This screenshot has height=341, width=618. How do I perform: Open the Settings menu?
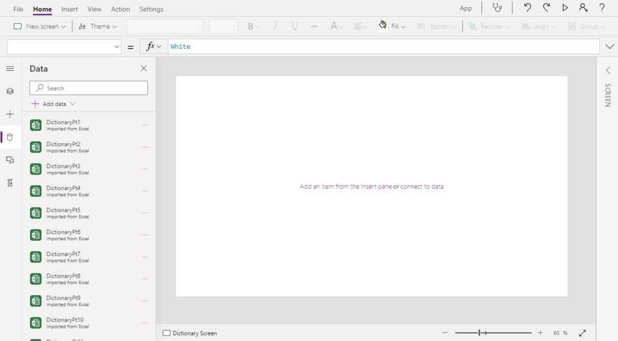151,9
